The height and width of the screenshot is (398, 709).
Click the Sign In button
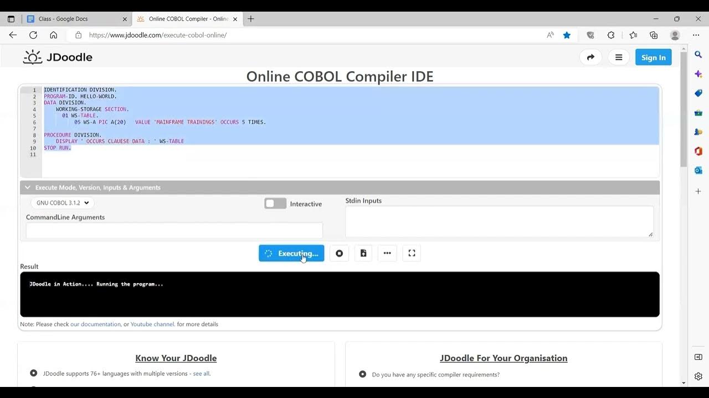tap(654, 57)
